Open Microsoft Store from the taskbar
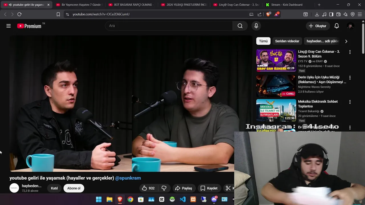Screen dimensions: 365x205 pos(141,199)
